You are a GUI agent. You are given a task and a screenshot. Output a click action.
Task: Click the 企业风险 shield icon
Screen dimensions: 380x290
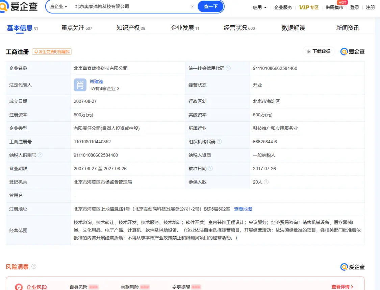pos(19,287)
